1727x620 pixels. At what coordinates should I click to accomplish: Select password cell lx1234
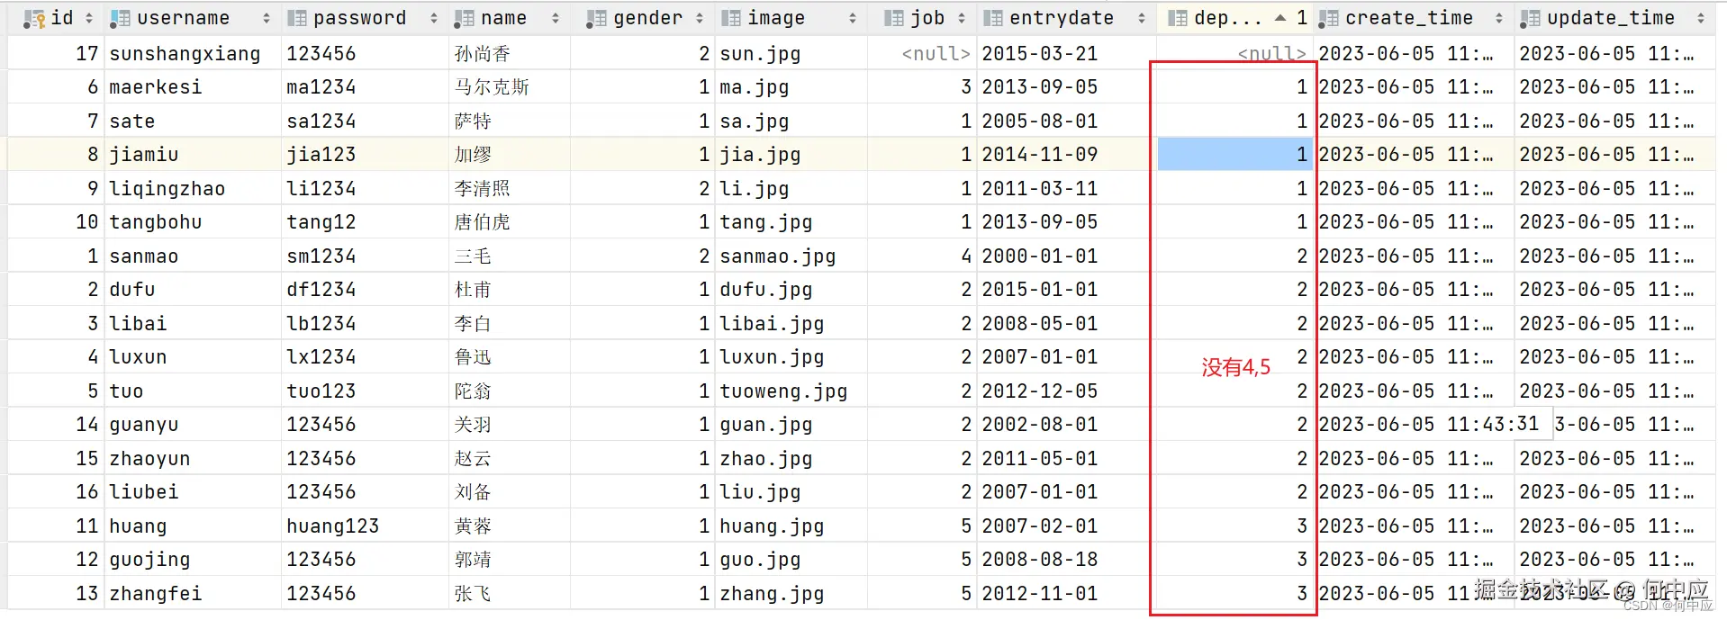tap(365, 357)
